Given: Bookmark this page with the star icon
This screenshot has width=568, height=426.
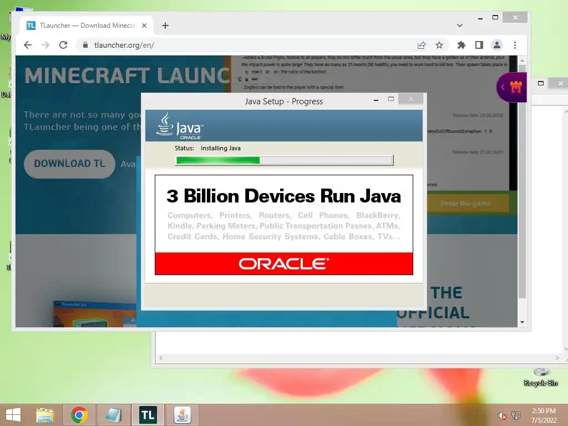Looking at the screenshot, I should pos(439,45).
